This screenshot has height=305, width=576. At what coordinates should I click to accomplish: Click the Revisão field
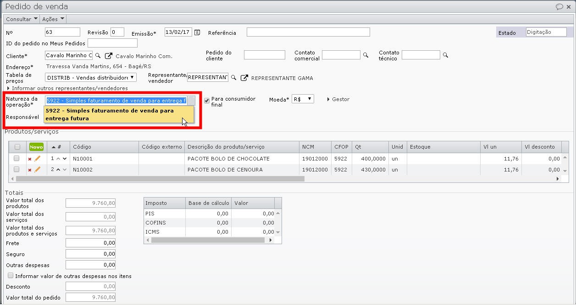click(x=117, y=32)
